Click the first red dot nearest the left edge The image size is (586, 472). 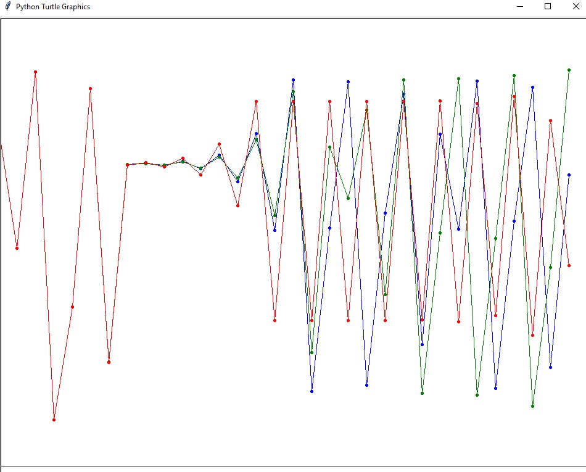coord(17,248)
